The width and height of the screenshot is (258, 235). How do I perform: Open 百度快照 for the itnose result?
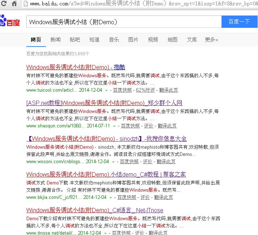pos(121,233)
